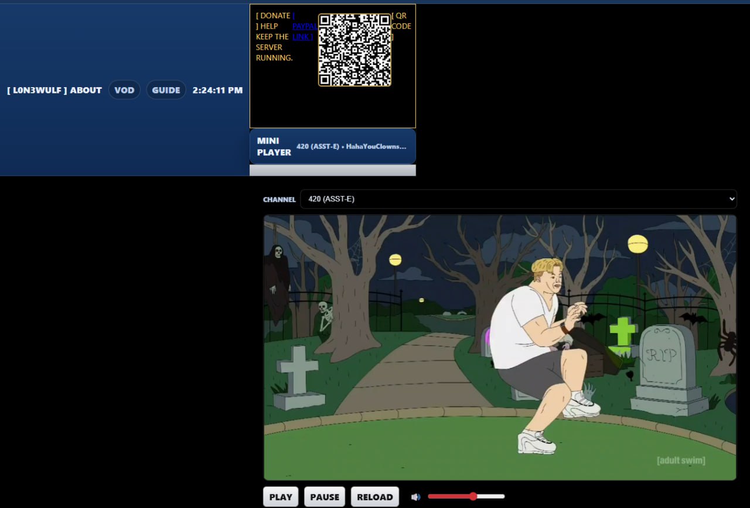Screen dimensions: 750x508
Task: Click the now-playing title in mini player bar
Action: click(x=351, y=146)
